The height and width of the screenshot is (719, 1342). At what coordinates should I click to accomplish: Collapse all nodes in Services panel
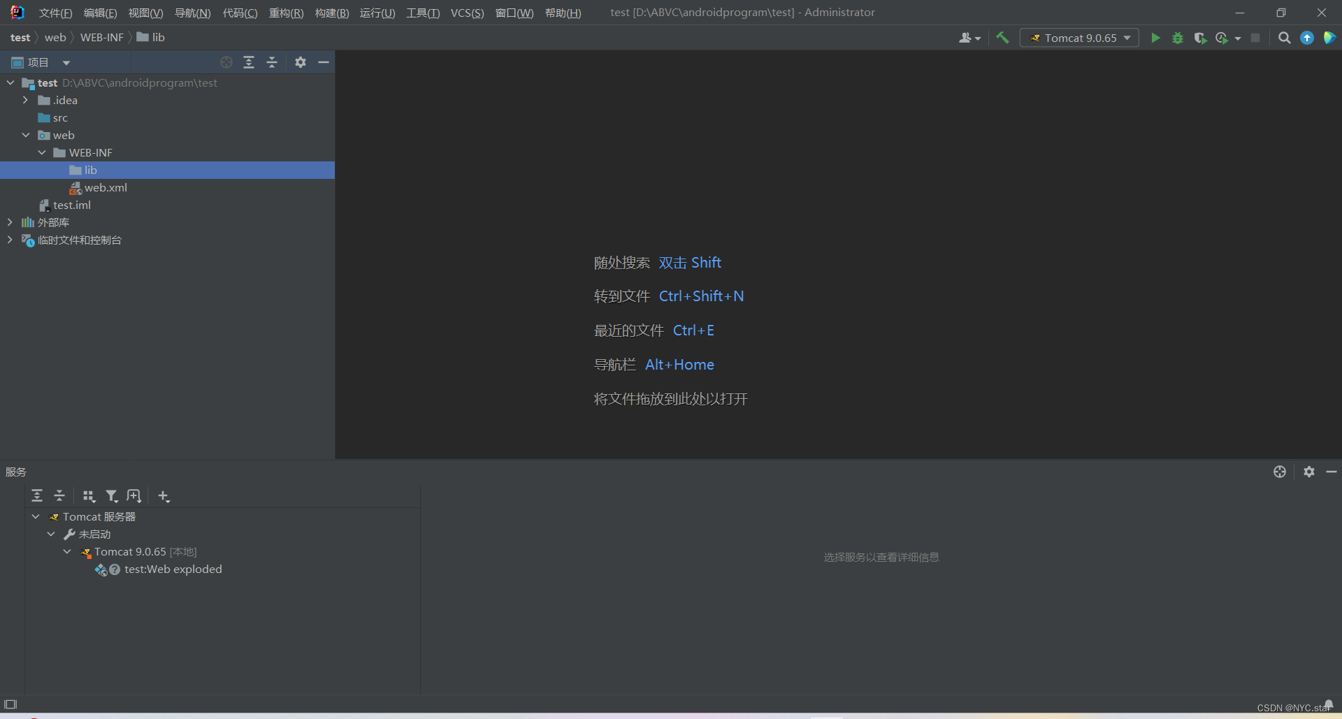coord(59,495)
